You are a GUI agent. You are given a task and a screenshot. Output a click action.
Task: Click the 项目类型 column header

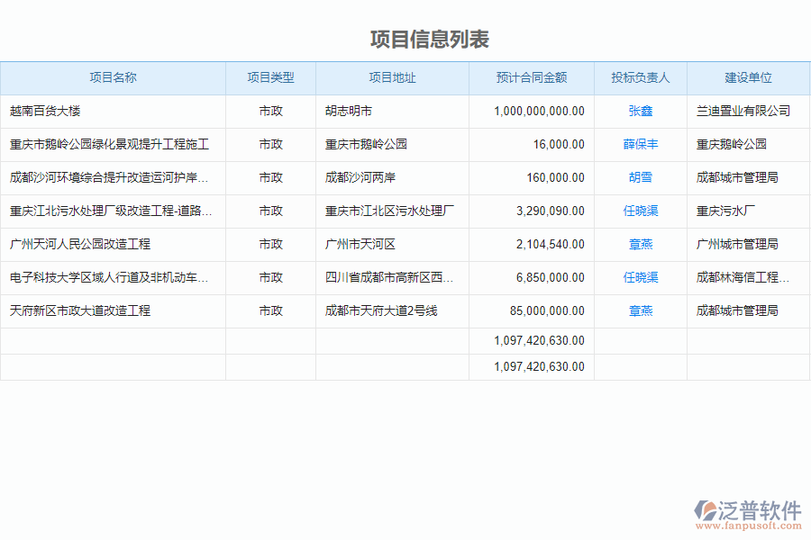[270, 78]
